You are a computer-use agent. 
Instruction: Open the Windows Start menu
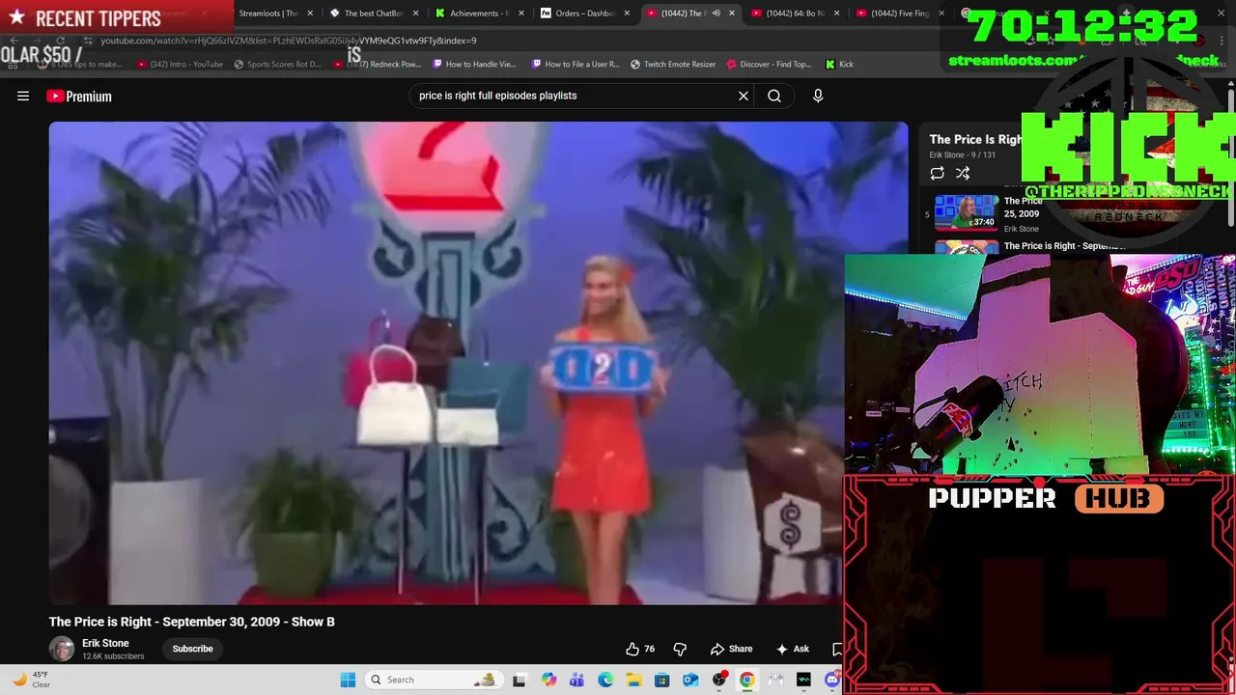(x=348, y=680)
